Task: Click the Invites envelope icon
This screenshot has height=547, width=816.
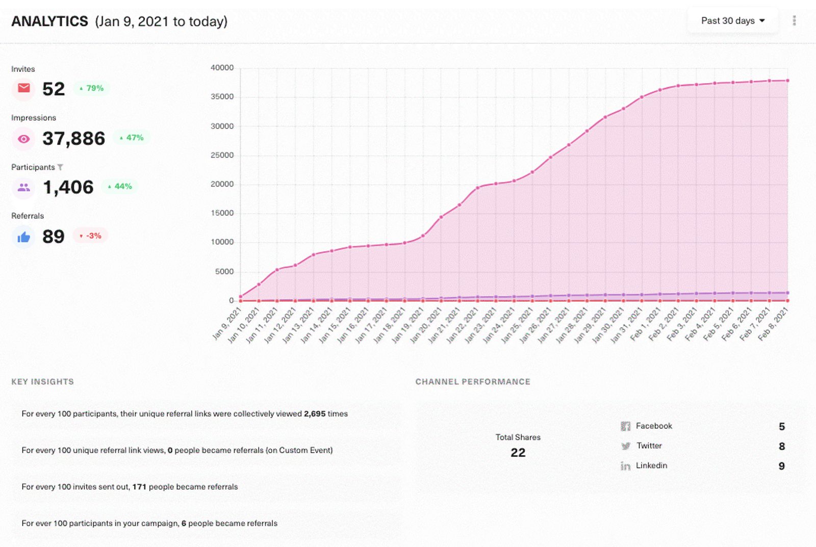Action: point(23,89)
